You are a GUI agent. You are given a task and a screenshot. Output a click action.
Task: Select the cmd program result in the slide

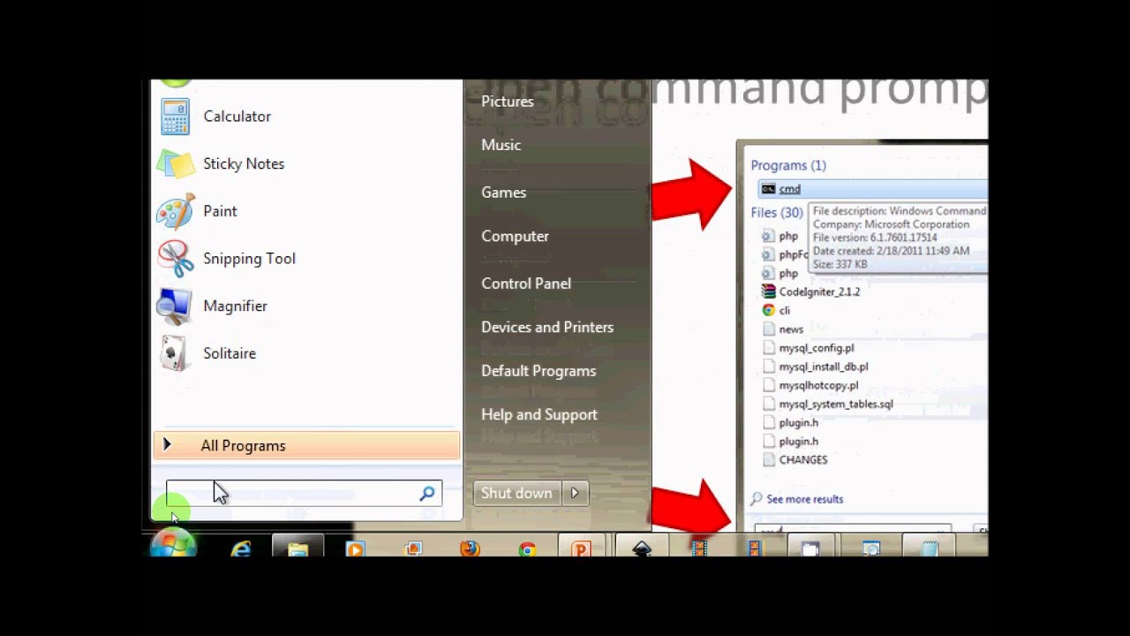(x=872, y=189)
